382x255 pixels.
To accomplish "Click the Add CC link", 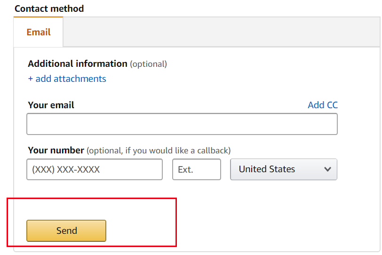I will 322,105.
